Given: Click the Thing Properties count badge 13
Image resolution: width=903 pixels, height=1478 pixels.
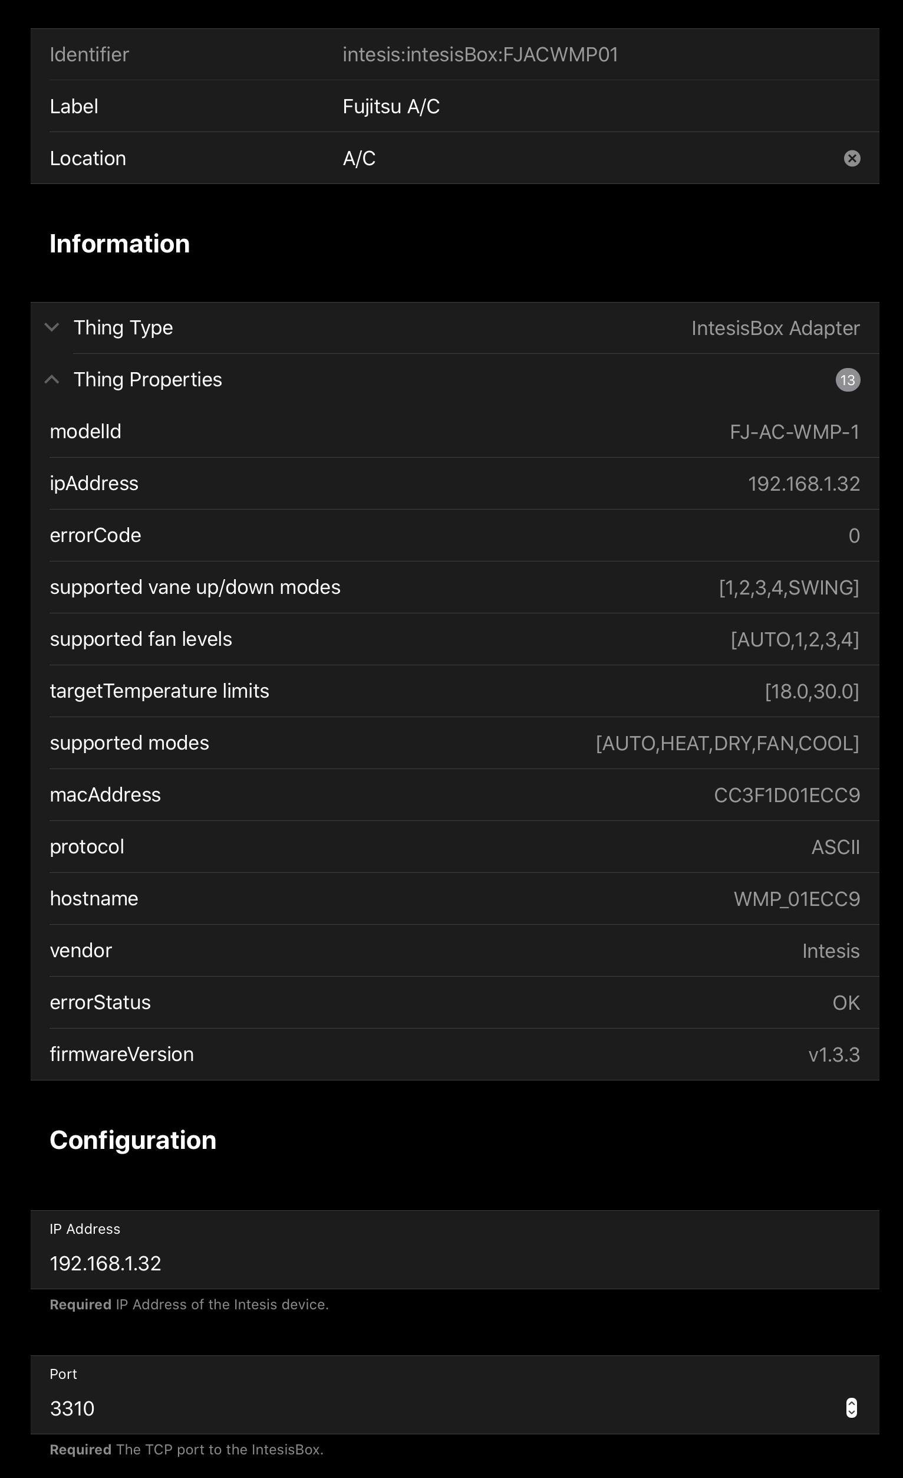Looking at the screenshot, I should pyautogui.click(x=847, y=380).
